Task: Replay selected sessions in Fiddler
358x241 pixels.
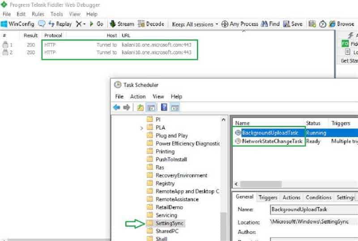Action: click(x=60, y=24)
